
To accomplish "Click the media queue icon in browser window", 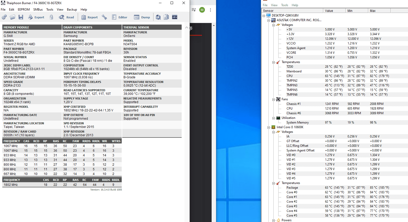I will point(194,10).
